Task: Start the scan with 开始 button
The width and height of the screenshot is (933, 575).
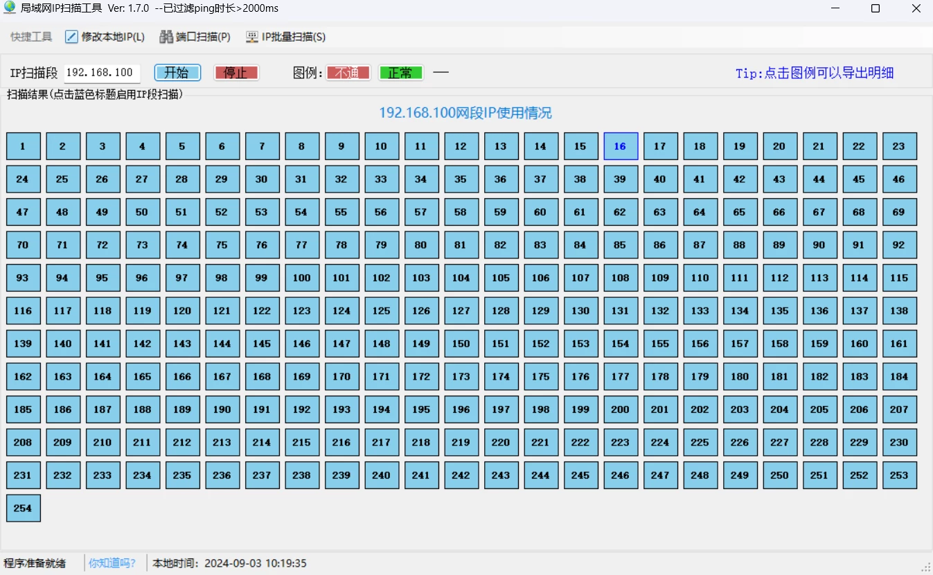Action: pos(177,73)
